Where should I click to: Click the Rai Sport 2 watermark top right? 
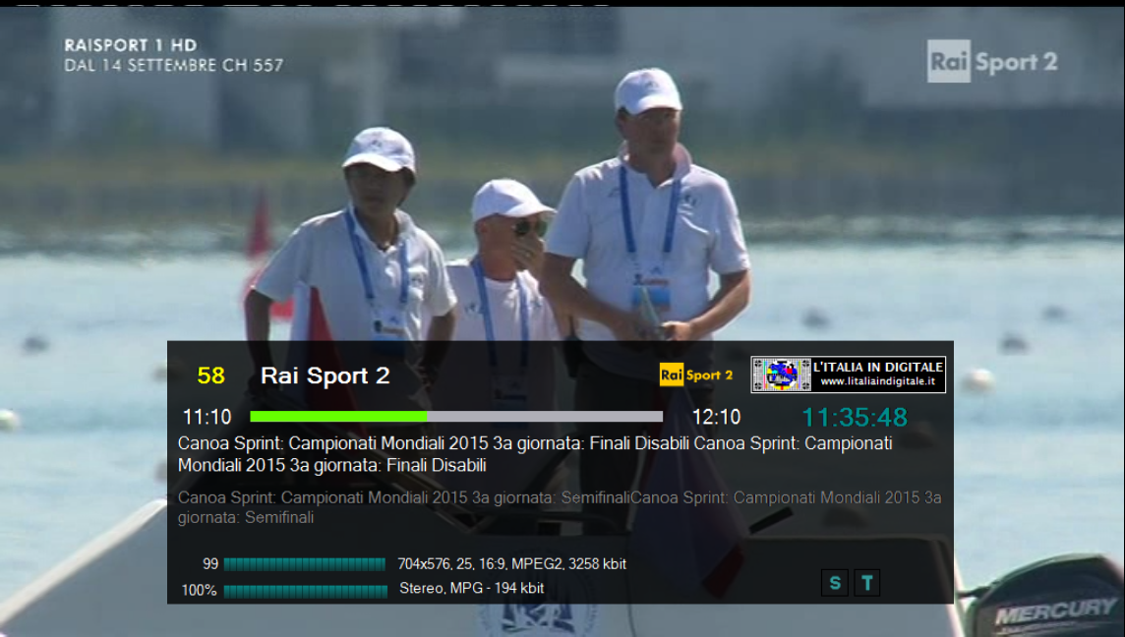click(992, 62)
